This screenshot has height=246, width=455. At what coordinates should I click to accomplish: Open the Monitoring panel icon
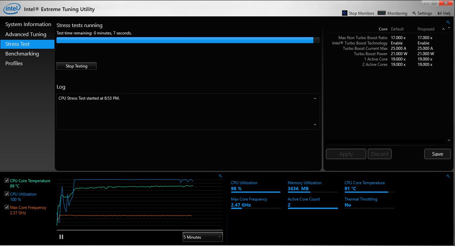click(382, 13)
